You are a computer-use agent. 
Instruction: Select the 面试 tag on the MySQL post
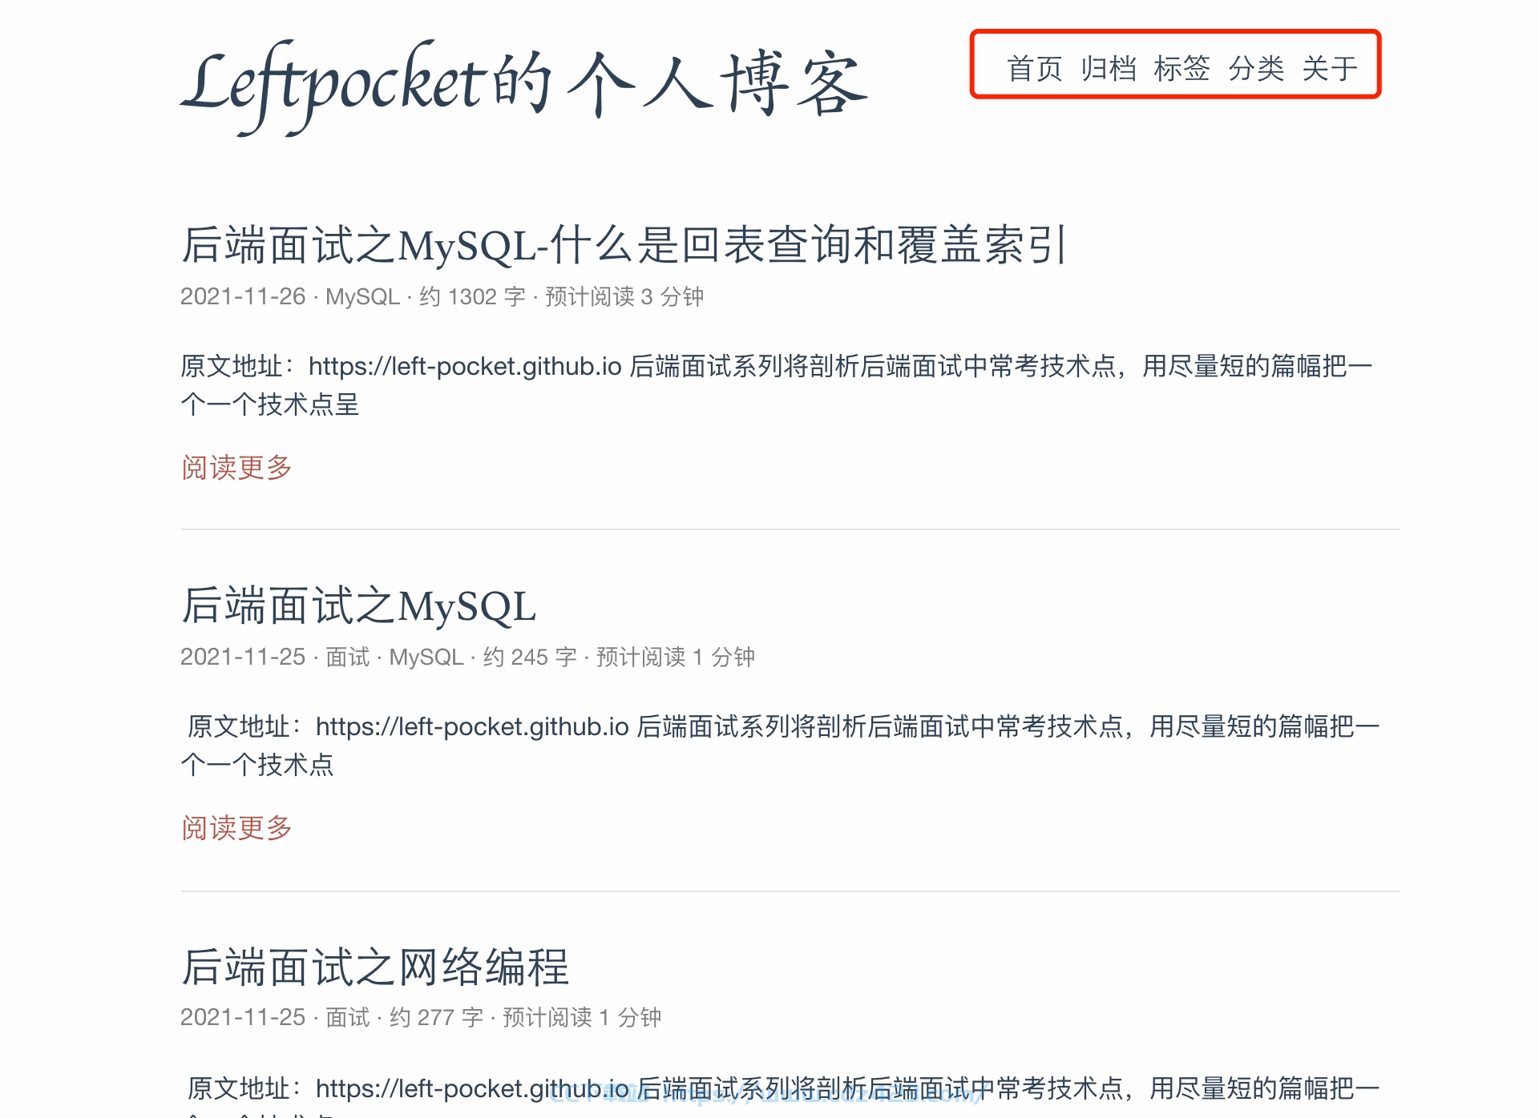[x=347, y=657]
